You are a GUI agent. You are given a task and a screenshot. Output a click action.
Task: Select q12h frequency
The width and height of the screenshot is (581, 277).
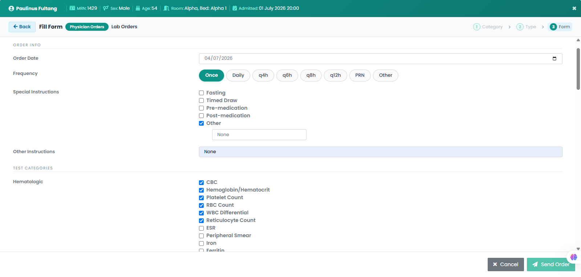coord(336,75)
